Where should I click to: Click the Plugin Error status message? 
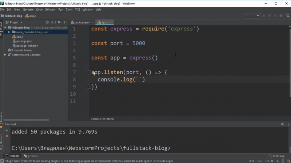tap(89, 161)
